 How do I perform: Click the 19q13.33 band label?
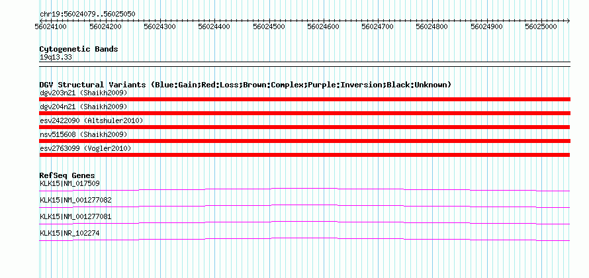tap(56, 58)
